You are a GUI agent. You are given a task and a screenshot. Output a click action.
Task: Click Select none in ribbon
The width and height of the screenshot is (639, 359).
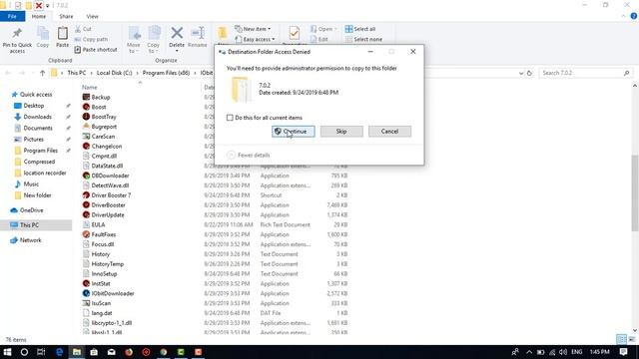click(363, 39)
